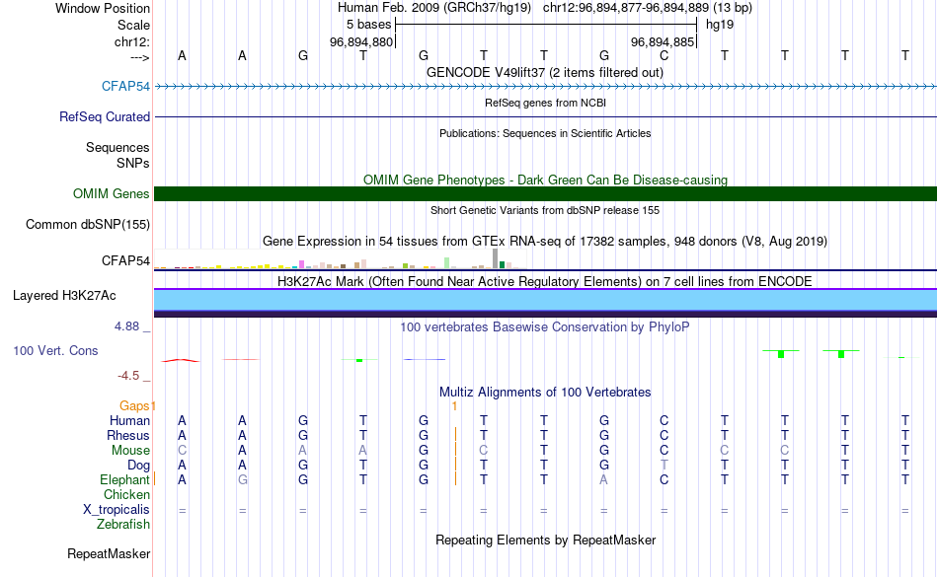The width and height of the screenshot is (938, 577).
Task: Click the dark green OMIM Genes bar
Action: 546,193
